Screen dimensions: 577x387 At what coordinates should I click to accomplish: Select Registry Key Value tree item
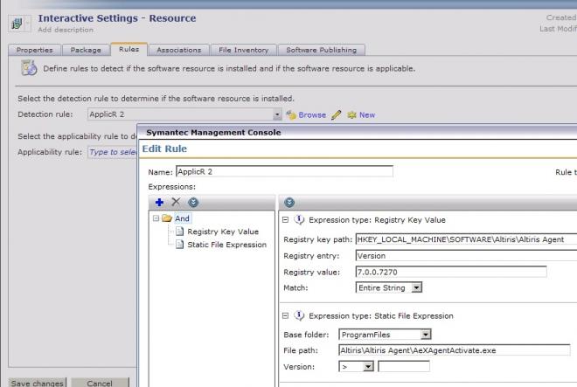(x=223, y=232)
